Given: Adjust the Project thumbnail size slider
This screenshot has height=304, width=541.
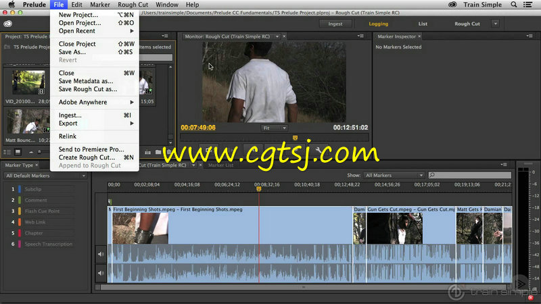Looking at the screenshot, I should 39,152.
